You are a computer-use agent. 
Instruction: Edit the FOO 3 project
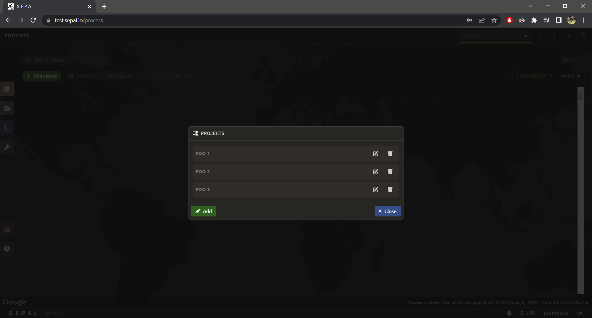coord(375,190)
